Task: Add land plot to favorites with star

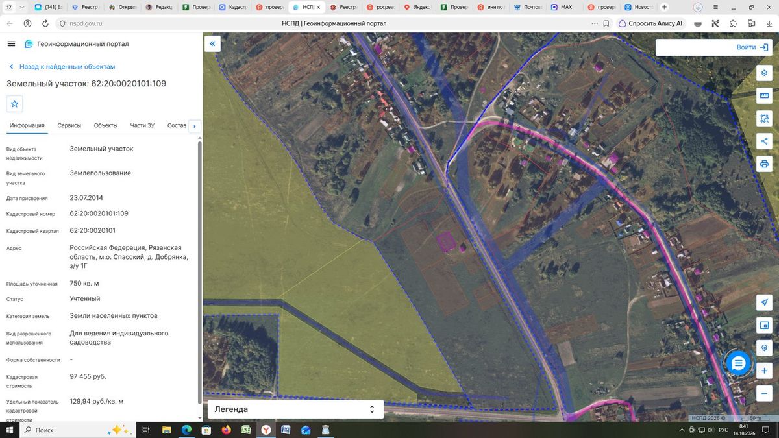Action: [15, 103]
